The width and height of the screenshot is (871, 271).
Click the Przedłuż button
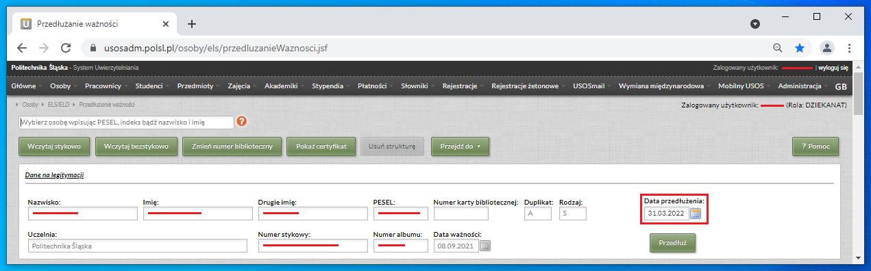click(673, 243)
